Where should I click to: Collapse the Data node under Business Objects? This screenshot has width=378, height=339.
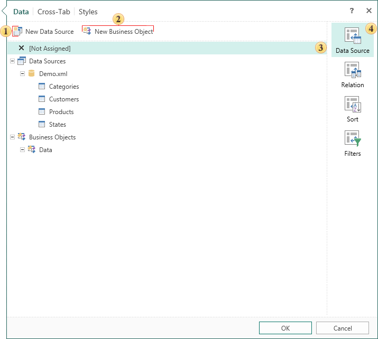click(x=22, y=150)
